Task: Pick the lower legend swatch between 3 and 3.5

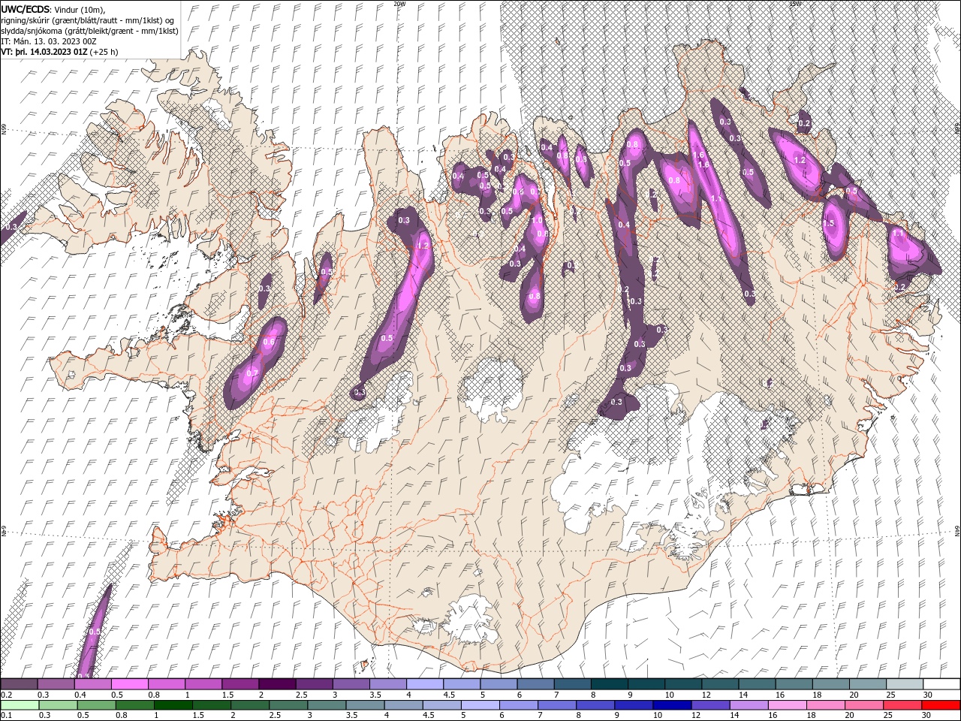Action: point(326,705)
